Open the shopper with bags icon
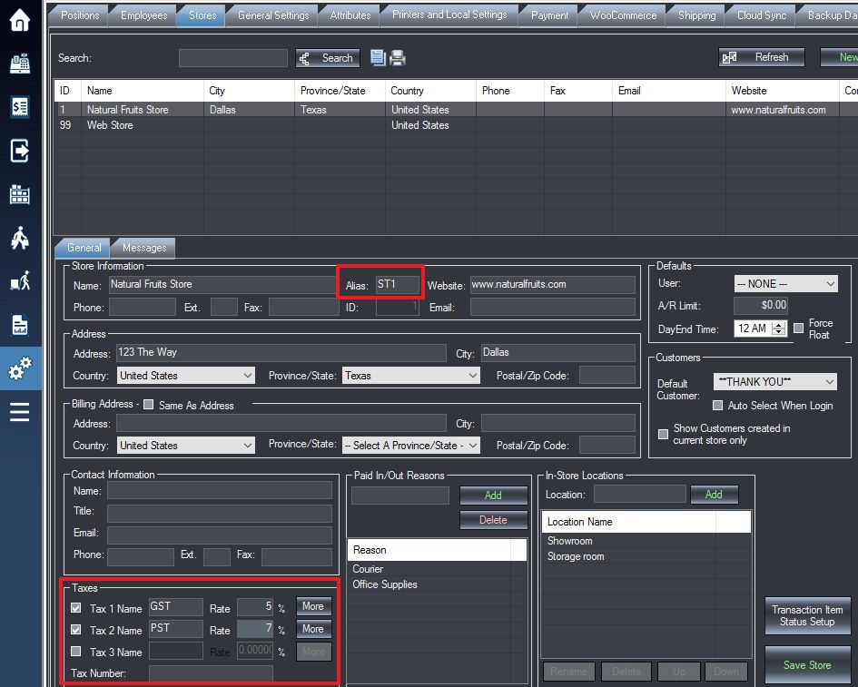 (x=20, y=238)
